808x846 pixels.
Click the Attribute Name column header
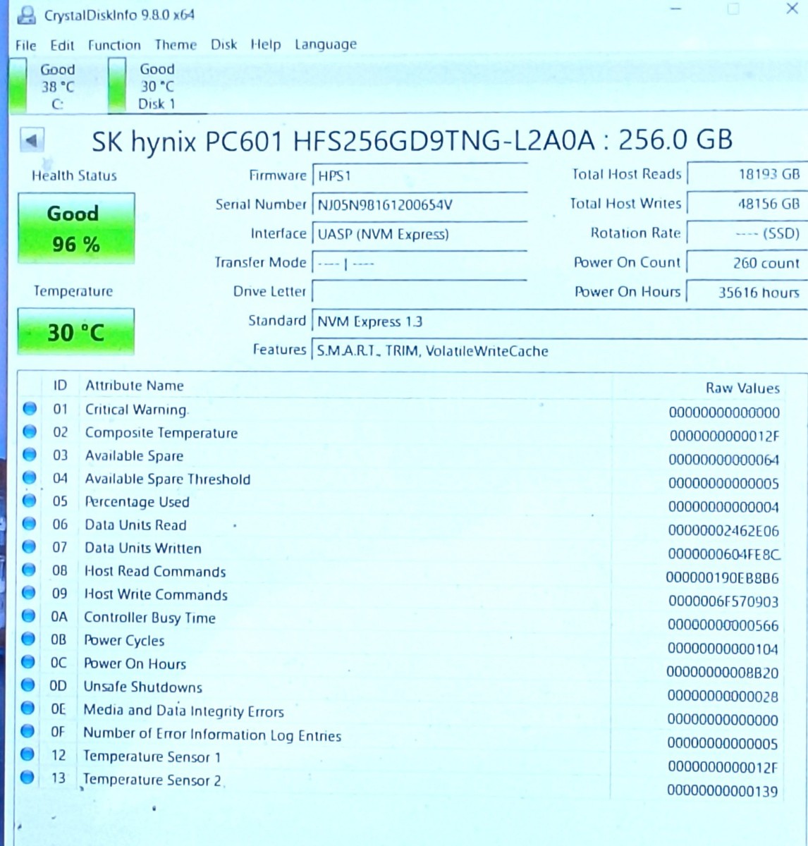tap(134, 386)
